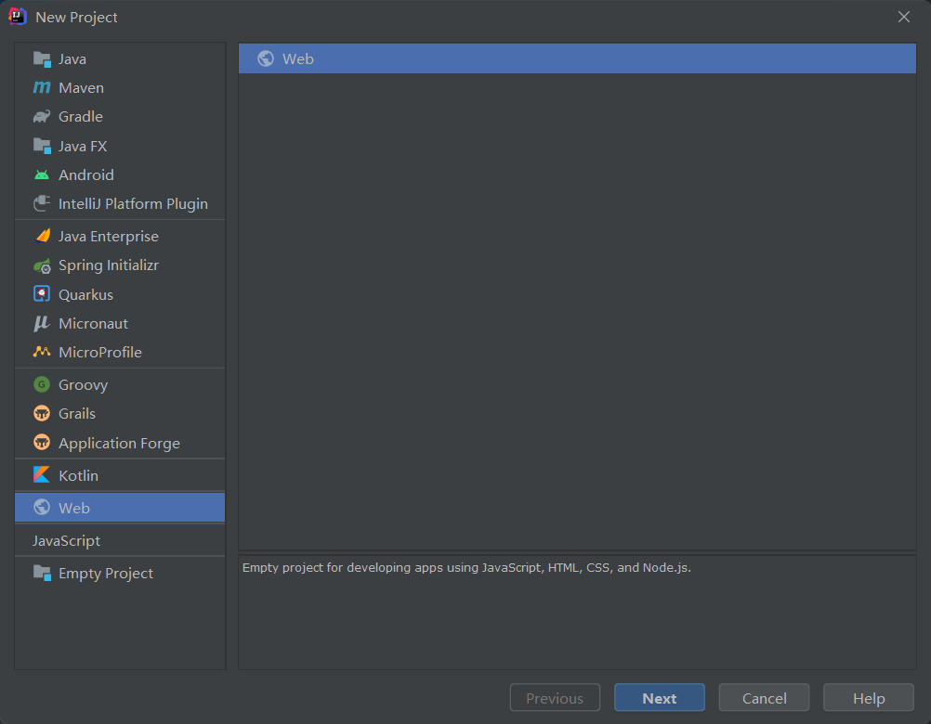
Task: Select the Web template row in right panel
Action: point(577,58)
